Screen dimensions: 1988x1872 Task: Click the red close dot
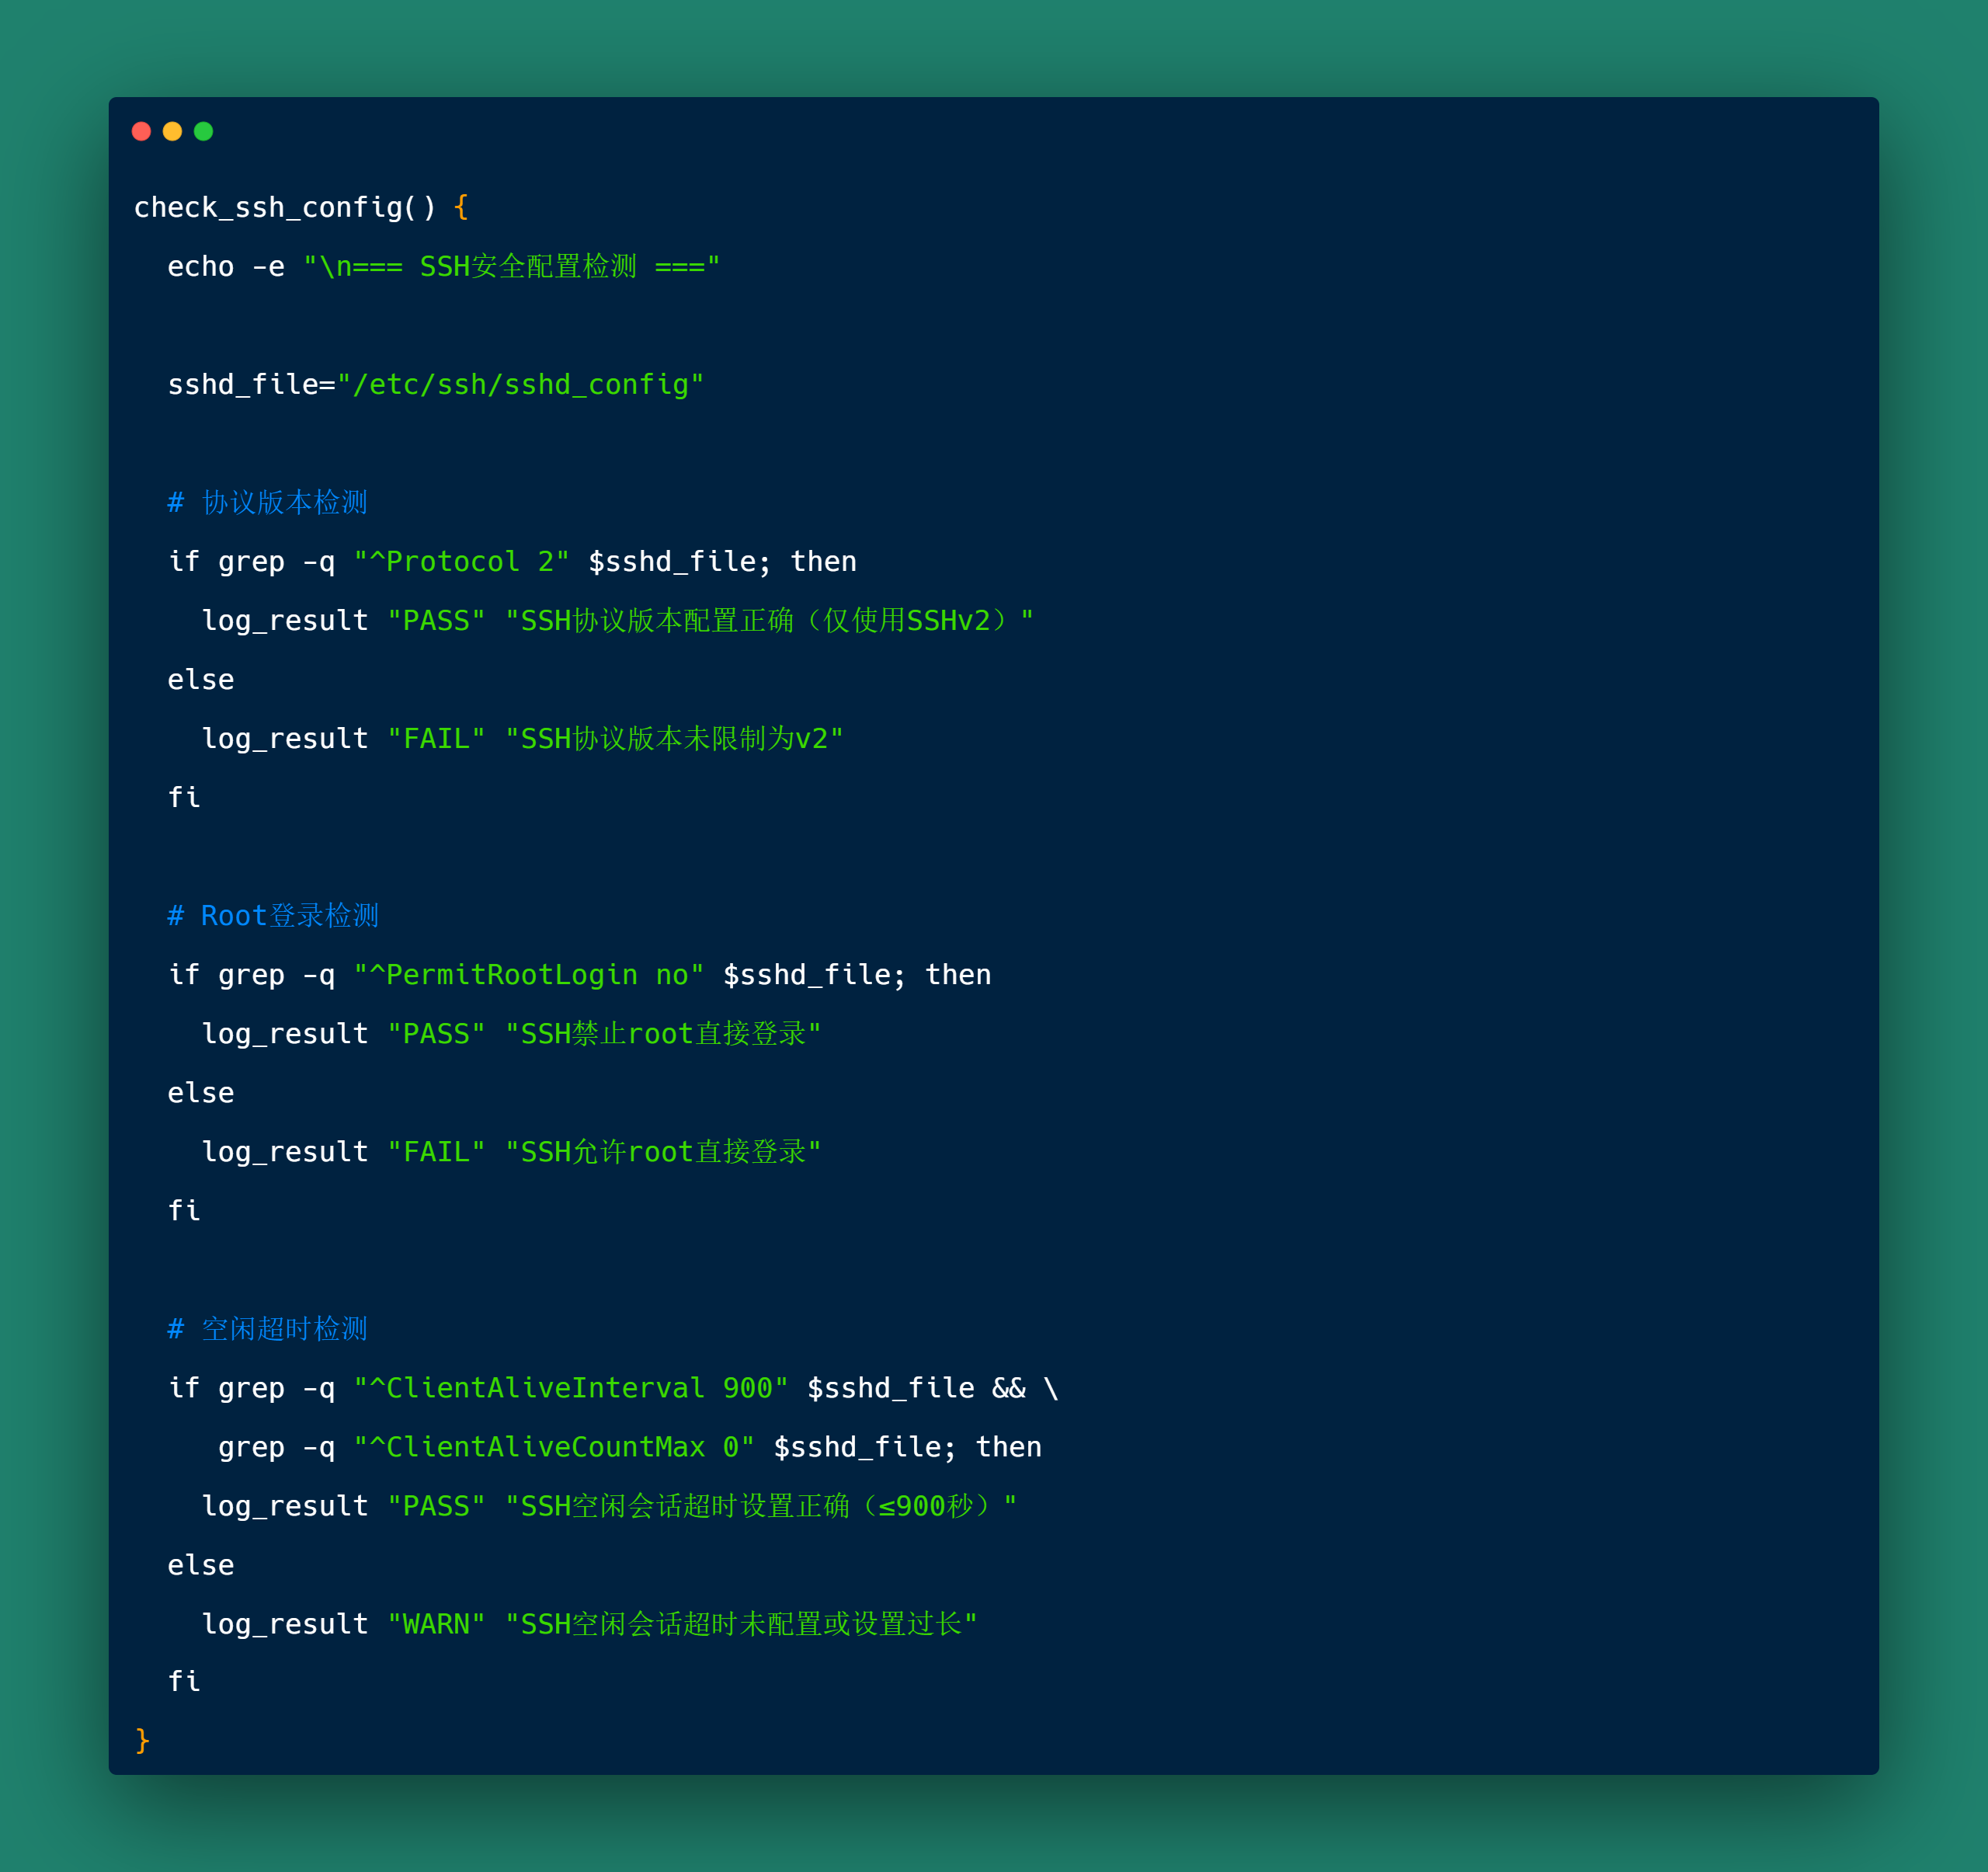[141, 131]
